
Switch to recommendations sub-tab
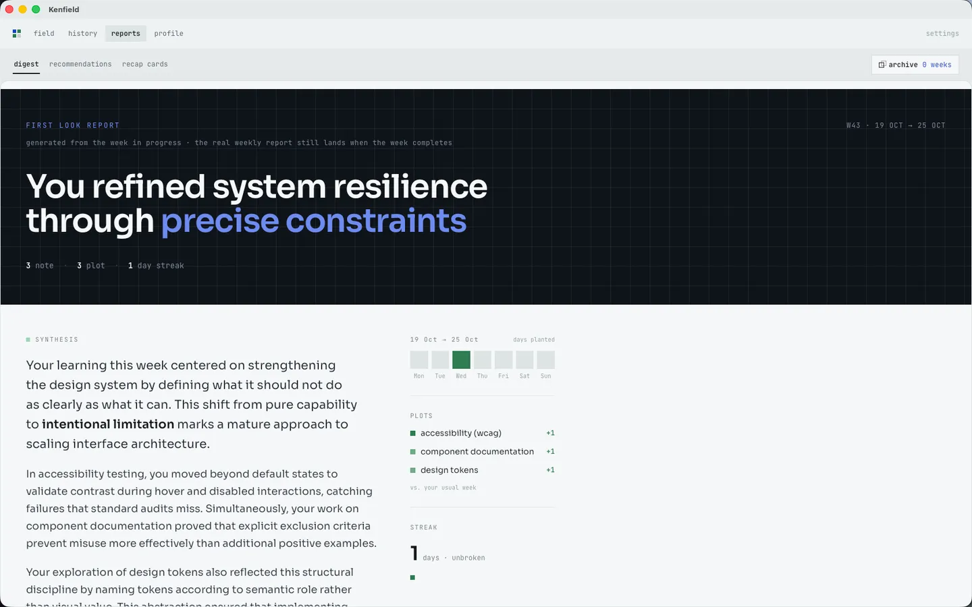click(80, 64)
